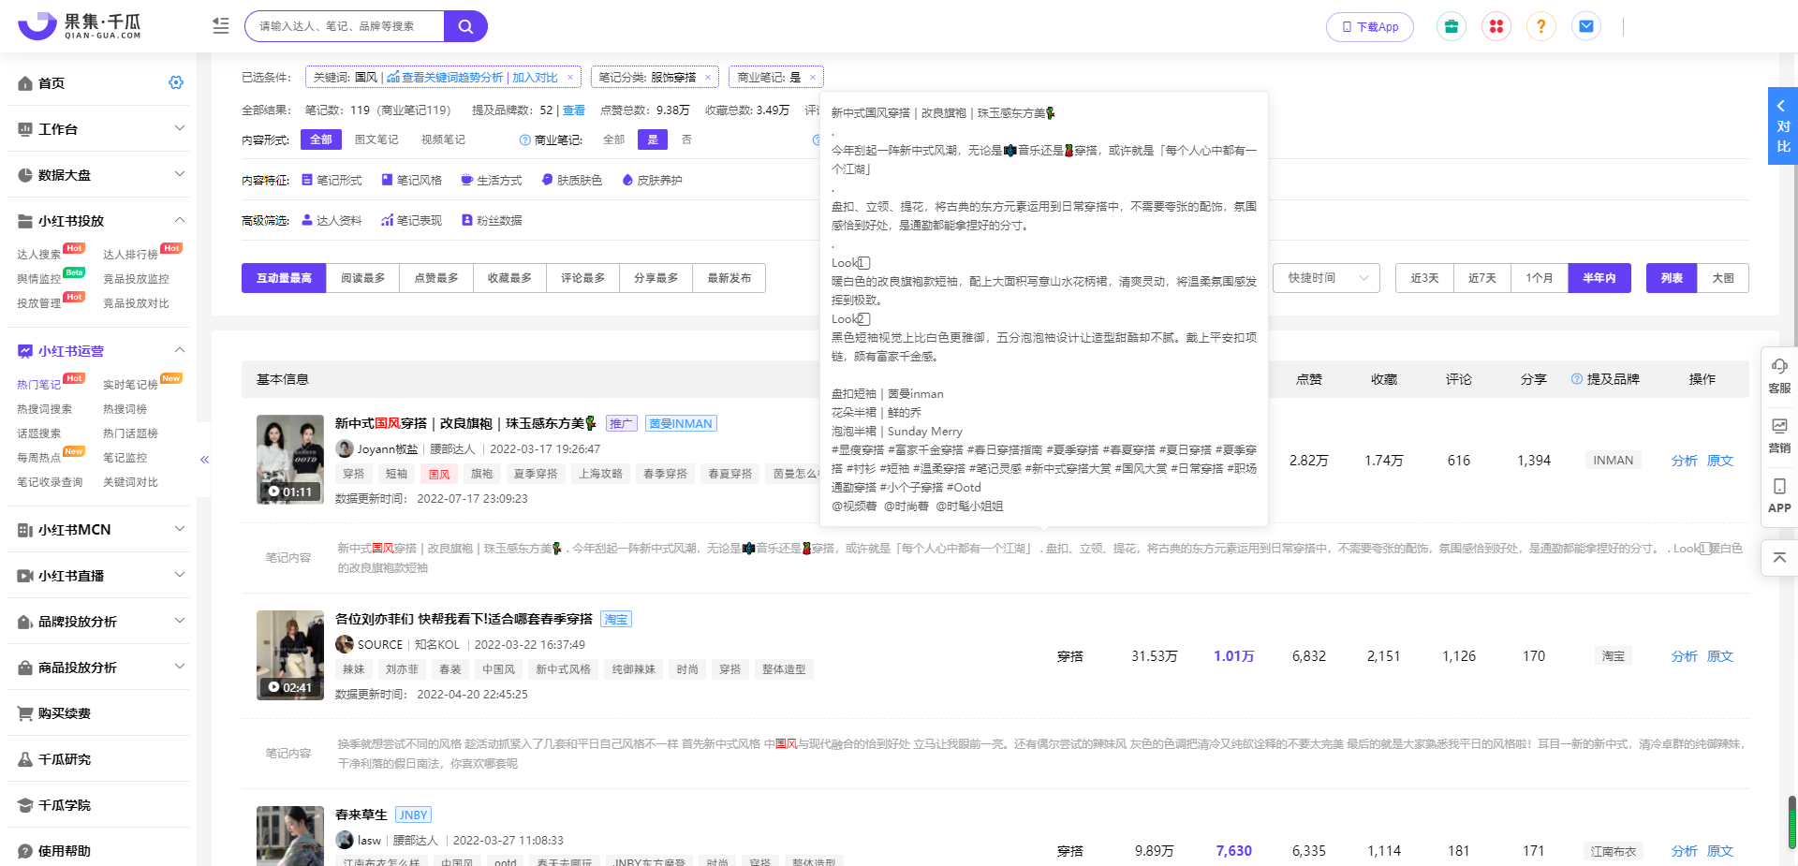The image size is (1798, 866).
Task: Sort by 最新发布 tab
Action: coord(730,278)
